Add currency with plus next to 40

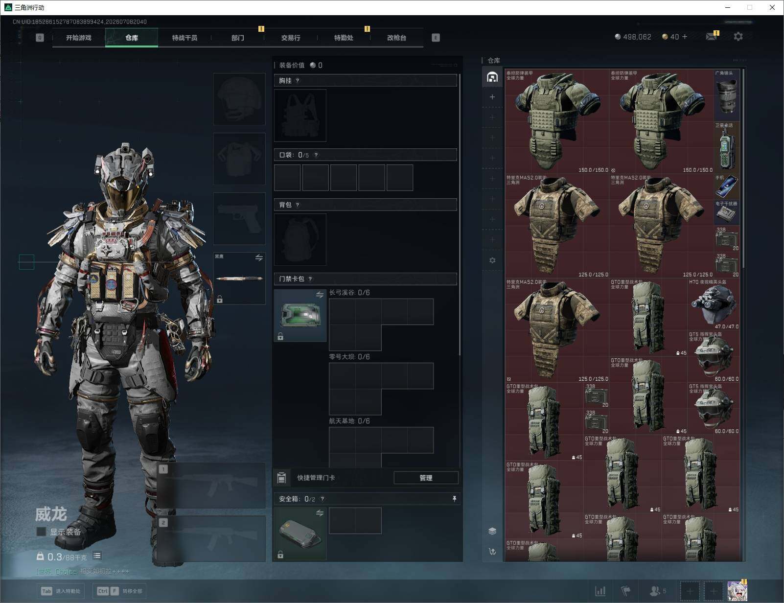(x=685, y=37)
